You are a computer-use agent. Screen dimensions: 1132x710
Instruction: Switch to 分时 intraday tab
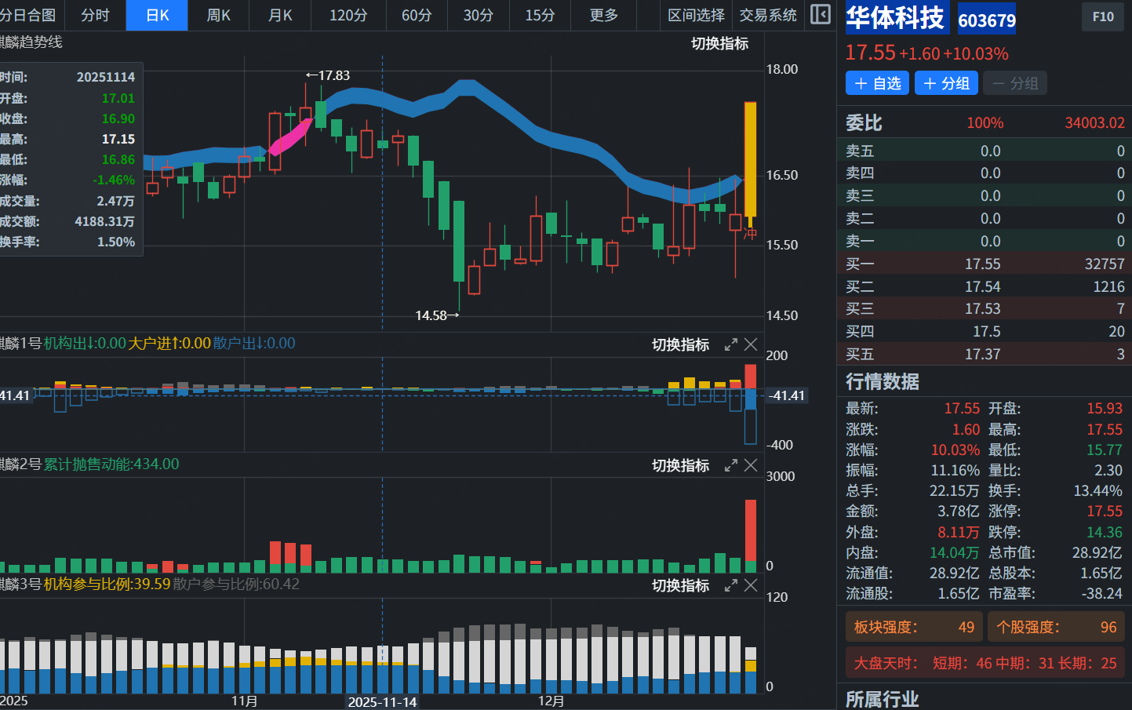[95, 16]
